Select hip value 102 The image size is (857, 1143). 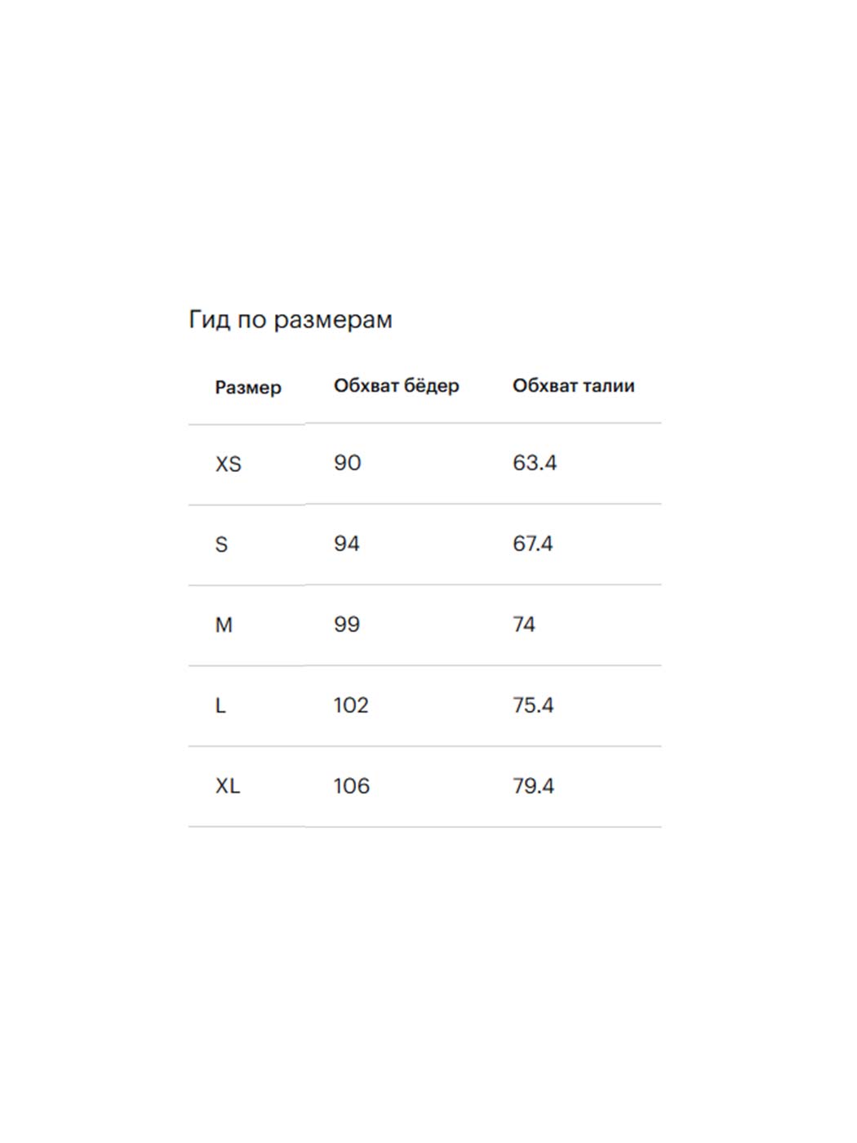point(351,705)
